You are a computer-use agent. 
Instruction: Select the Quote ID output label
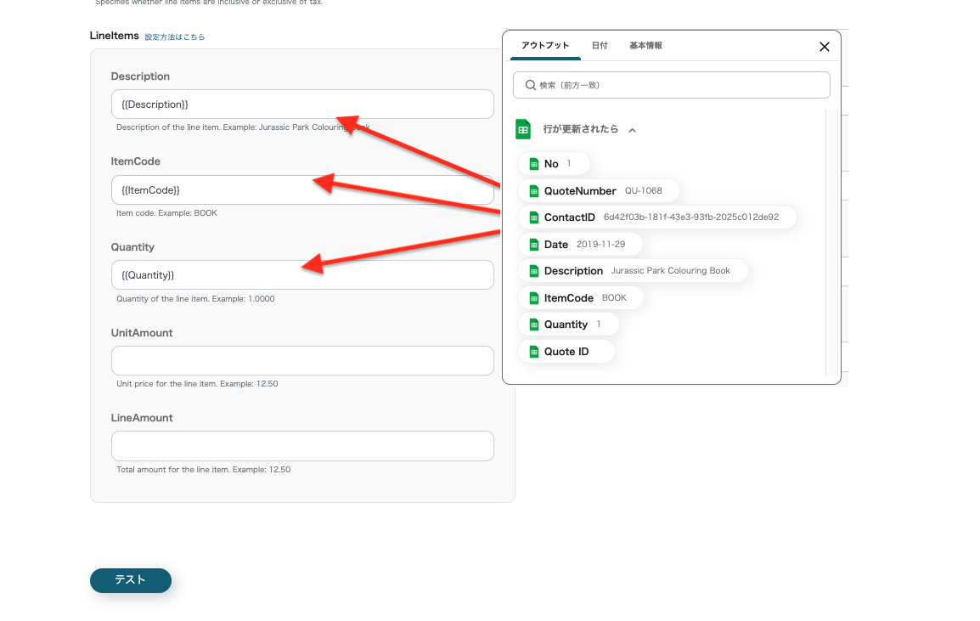(x=566, y=352)
